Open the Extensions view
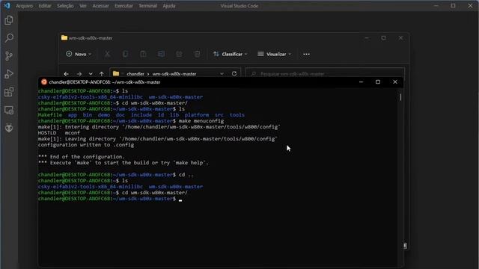 (x=9, y=92)
